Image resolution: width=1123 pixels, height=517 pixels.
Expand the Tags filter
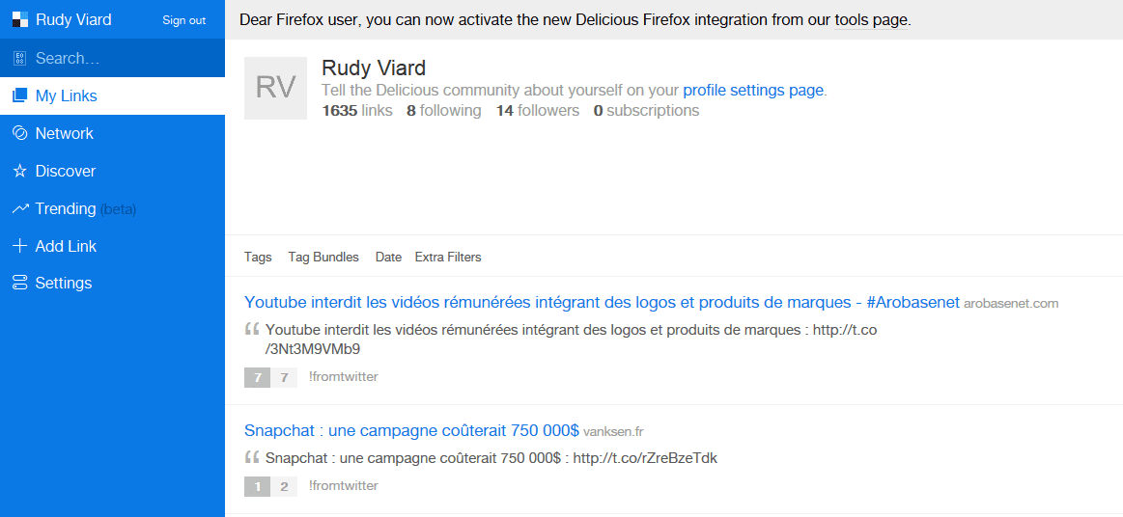(258, 258)
